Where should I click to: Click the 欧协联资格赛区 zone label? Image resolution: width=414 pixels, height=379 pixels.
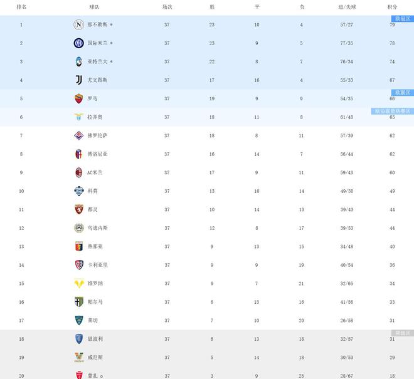tap(393, 111)
